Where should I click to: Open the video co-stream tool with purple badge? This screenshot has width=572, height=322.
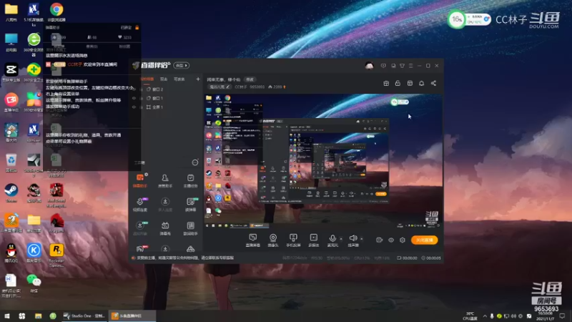140,205
